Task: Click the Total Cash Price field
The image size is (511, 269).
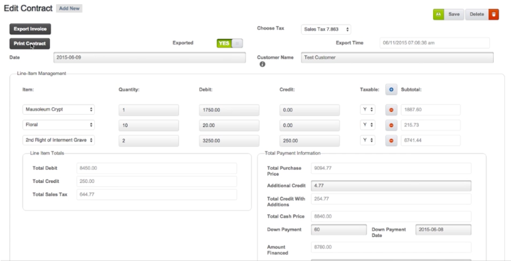Action: tap(391, 216)
